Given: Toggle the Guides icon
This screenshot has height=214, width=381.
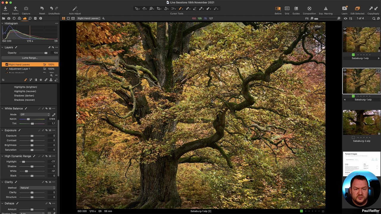Looking at the screenshot, I should (296, 9).
